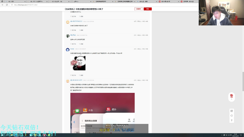The height and width of the screenshot is (137, 244).
Task: Open profile of user KwW
Action: coord(72,49)
